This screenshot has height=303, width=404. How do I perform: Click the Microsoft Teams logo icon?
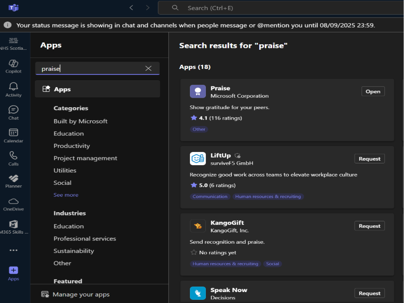pos(13,8)
